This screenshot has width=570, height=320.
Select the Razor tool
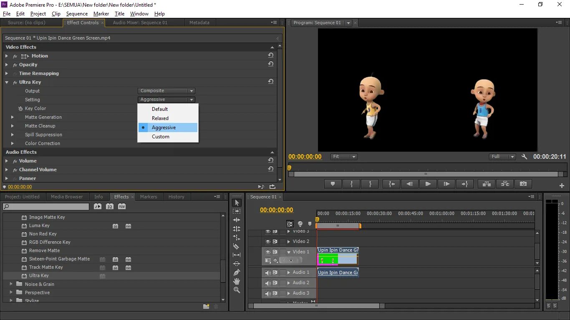point(237,246)
